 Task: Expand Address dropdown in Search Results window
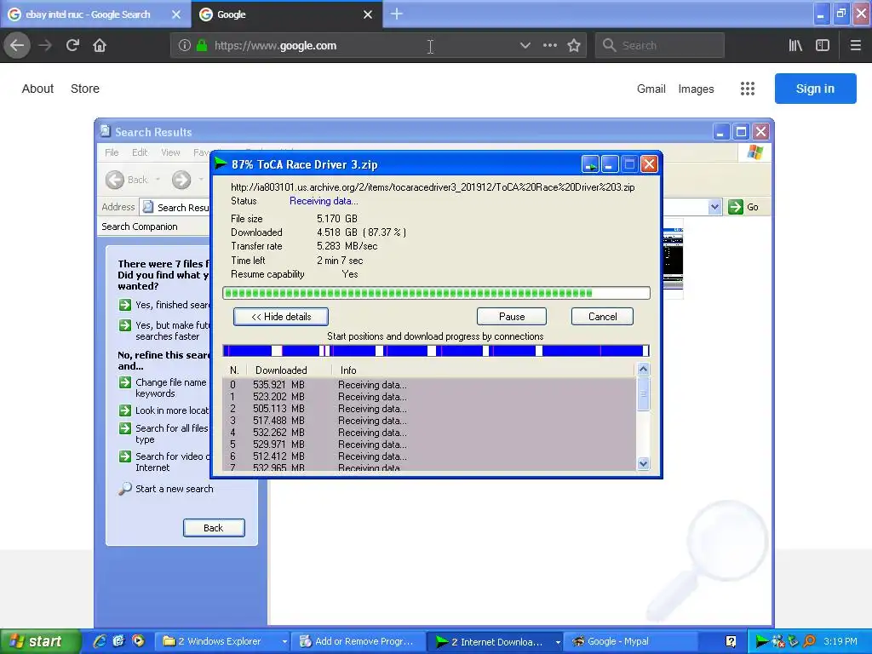[714, 207]
